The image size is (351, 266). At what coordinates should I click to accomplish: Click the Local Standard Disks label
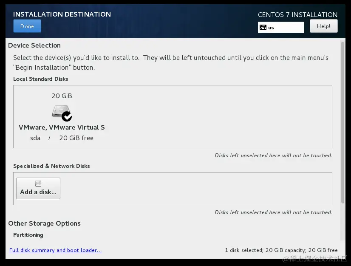click(x=40, y=79)
